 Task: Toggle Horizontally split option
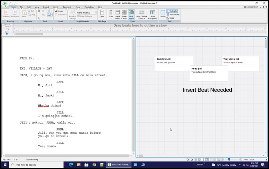coord(172,14)
